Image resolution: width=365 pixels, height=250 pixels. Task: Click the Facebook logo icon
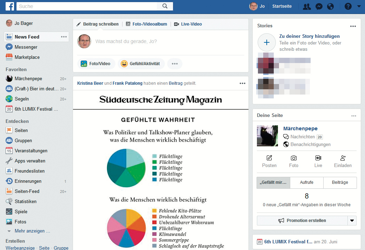coord(10,6)
